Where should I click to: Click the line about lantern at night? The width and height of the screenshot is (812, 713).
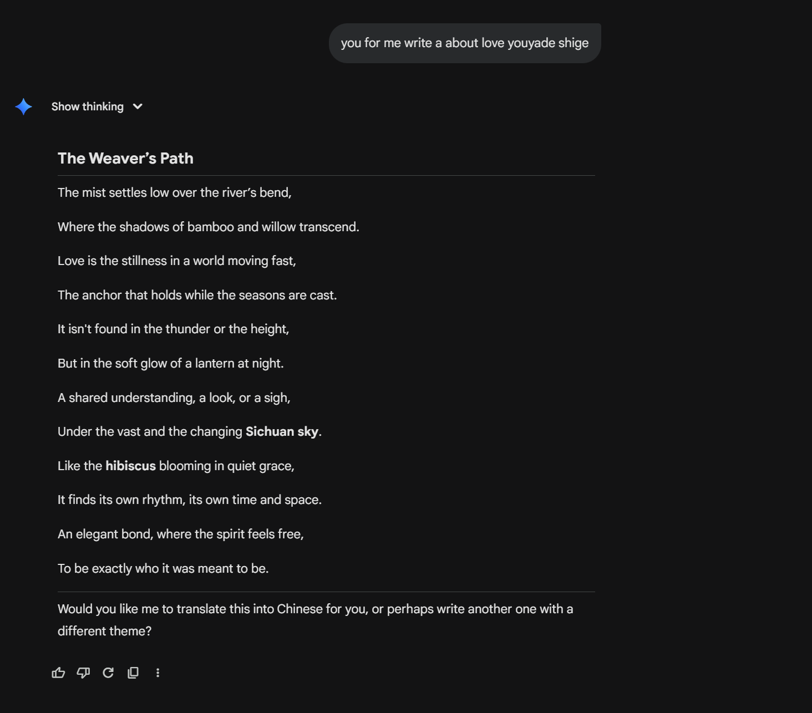[171, 363]
